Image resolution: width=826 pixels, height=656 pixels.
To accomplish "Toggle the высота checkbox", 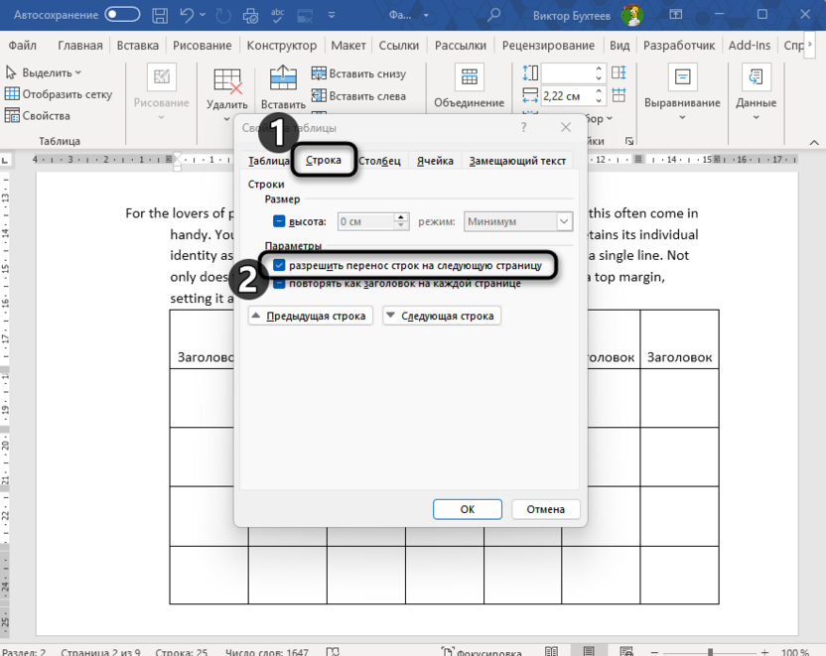I will tap(279, 221).
